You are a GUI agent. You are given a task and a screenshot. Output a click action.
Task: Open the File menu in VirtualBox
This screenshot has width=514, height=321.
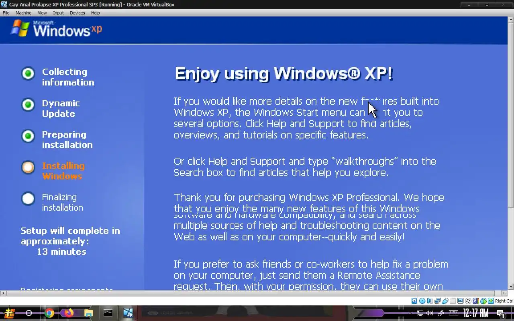[6, 13]
